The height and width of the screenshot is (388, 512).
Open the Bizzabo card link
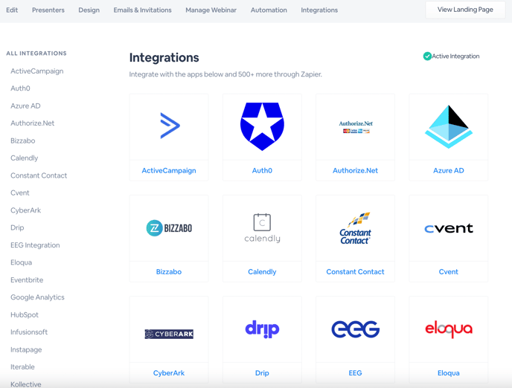pyautogui.click(x=169, y=271)
